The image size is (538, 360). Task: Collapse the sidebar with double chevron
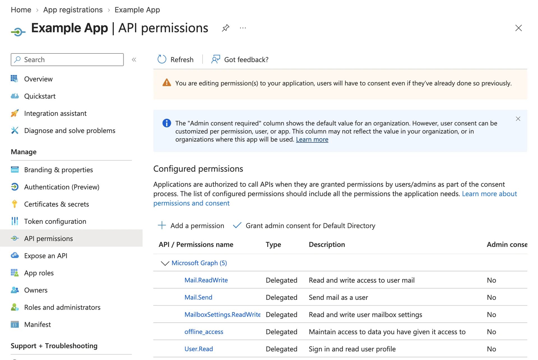click(134, 60)
